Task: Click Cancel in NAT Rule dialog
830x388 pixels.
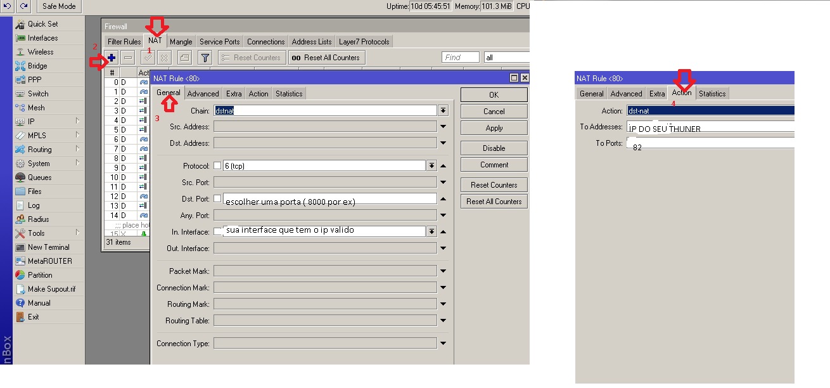Action: (x=494, y=111)
